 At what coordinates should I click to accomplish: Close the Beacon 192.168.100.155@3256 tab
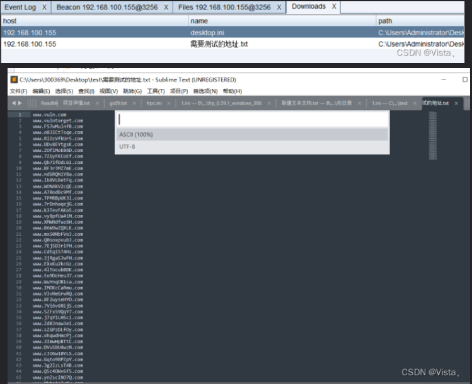pos(166,8)
